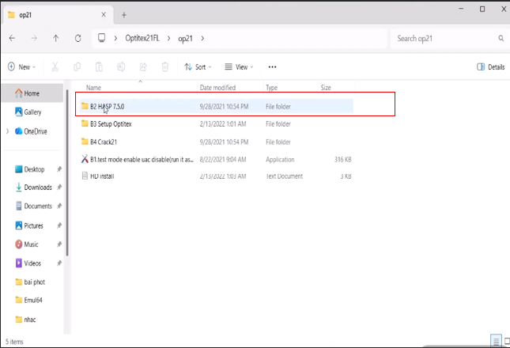This screenshot has width=510, height=348.
Task: Toggle the Details pane button
Action: tap(491, 67)
